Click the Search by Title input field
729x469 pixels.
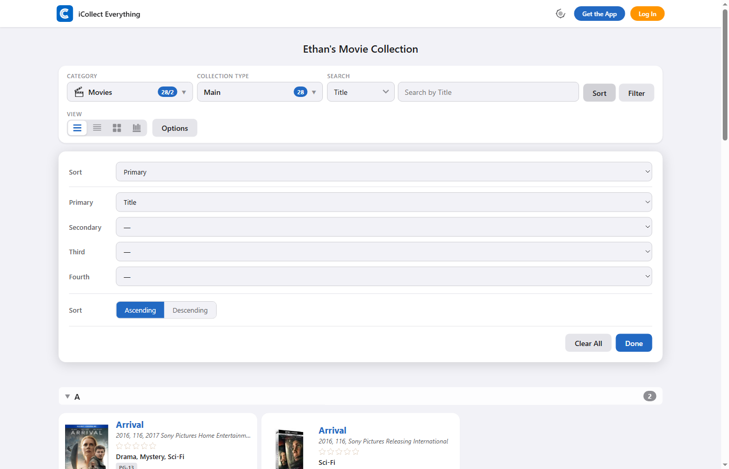point(488,92)
